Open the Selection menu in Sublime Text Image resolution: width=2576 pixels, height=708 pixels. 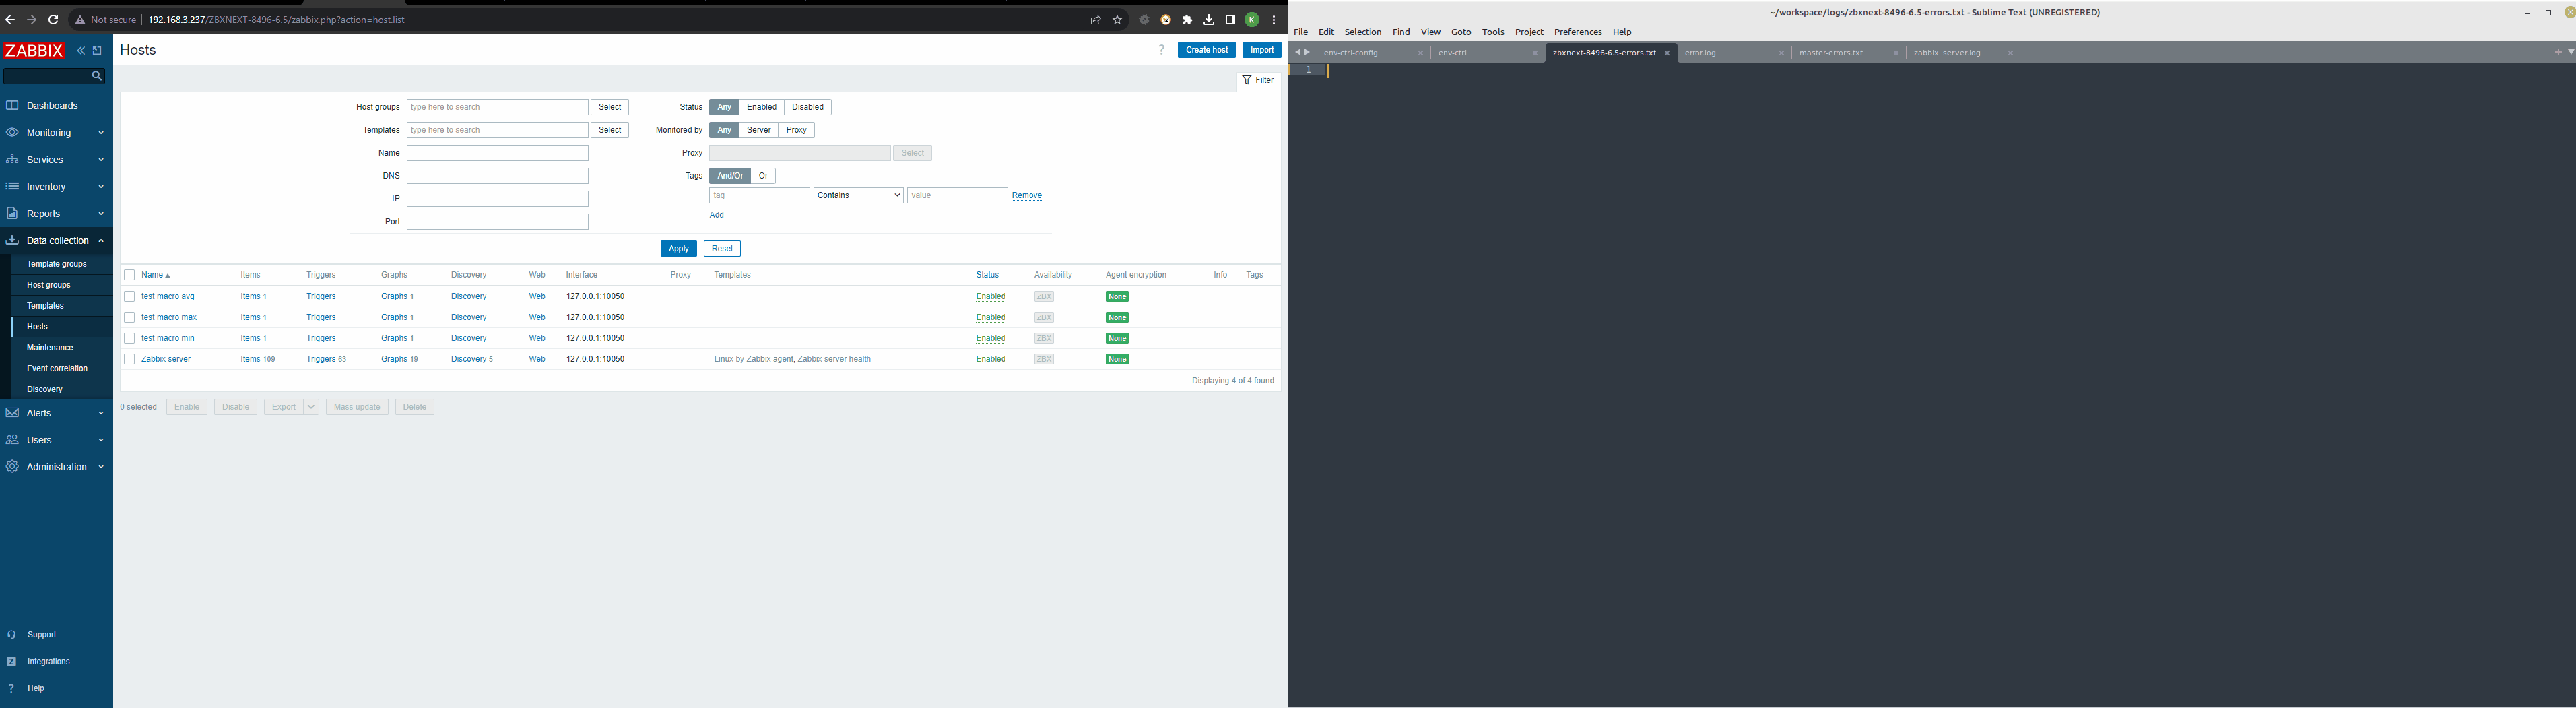[1362, 32]
